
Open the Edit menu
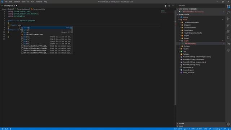tap(10, 2)
